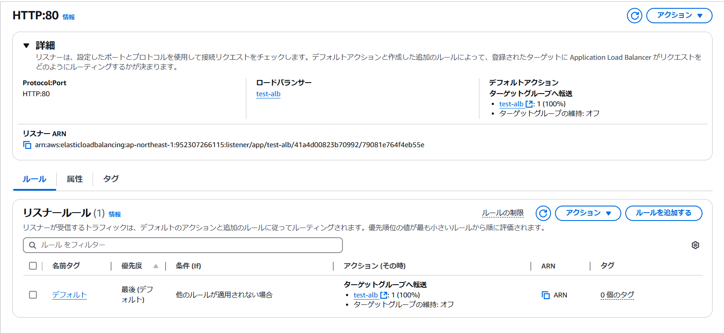
Task: Switch to the 属性 tab
Action: pyautogui.click(x=75, y=179)
